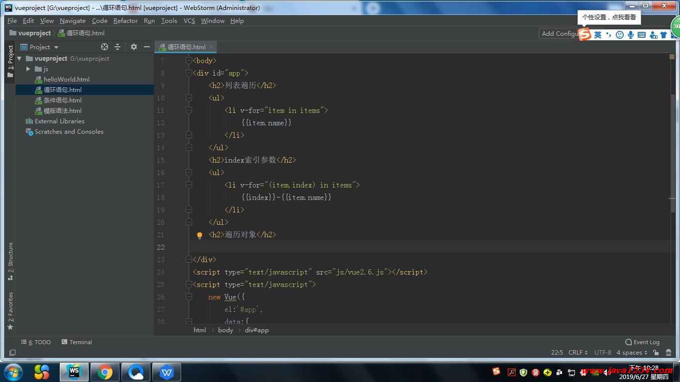The height and width of the screenshot is (382, 680).
Task: Open UTF-8 encoding selector
Action: point(602,353)
